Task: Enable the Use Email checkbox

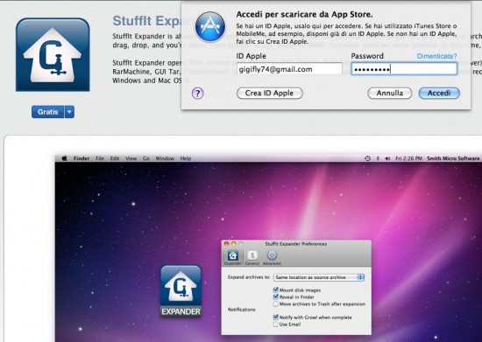Action: [275, 325]
